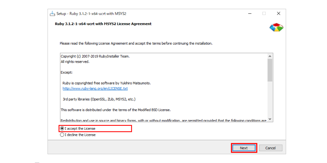Click the license scrollbar up arrow

(x=270, y=56)
